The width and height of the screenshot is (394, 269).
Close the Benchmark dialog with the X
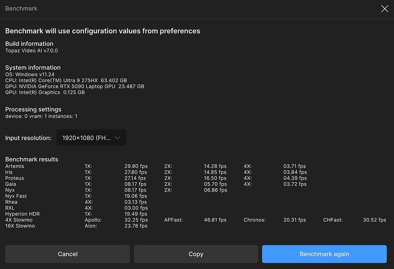(384, 9)
